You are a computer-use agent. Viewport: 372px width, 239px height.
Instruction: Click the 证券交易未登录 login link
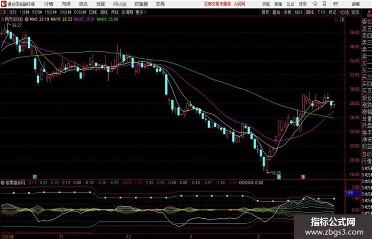(x=218, y=4)
